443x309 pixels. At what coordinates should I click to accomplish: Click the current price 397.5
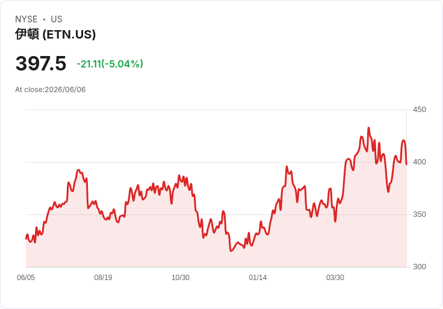click(41, 63)
